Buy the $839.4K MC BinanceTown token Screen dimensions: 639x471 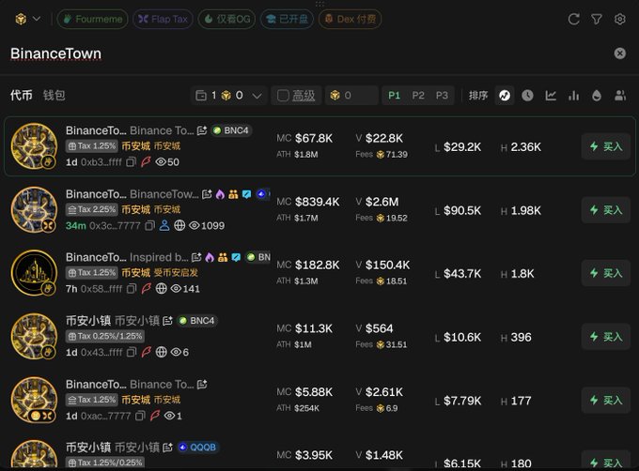click(x=606, y=210)
